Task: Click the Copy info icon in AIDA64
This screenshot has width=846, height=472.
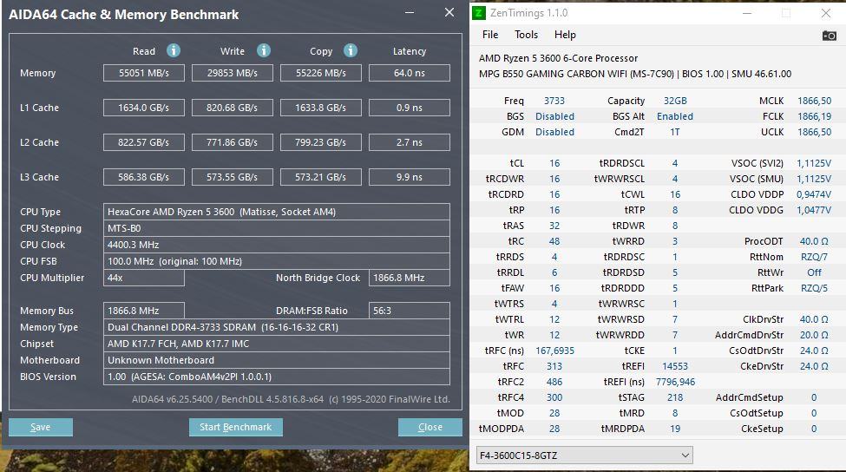Action: (351, 50)
